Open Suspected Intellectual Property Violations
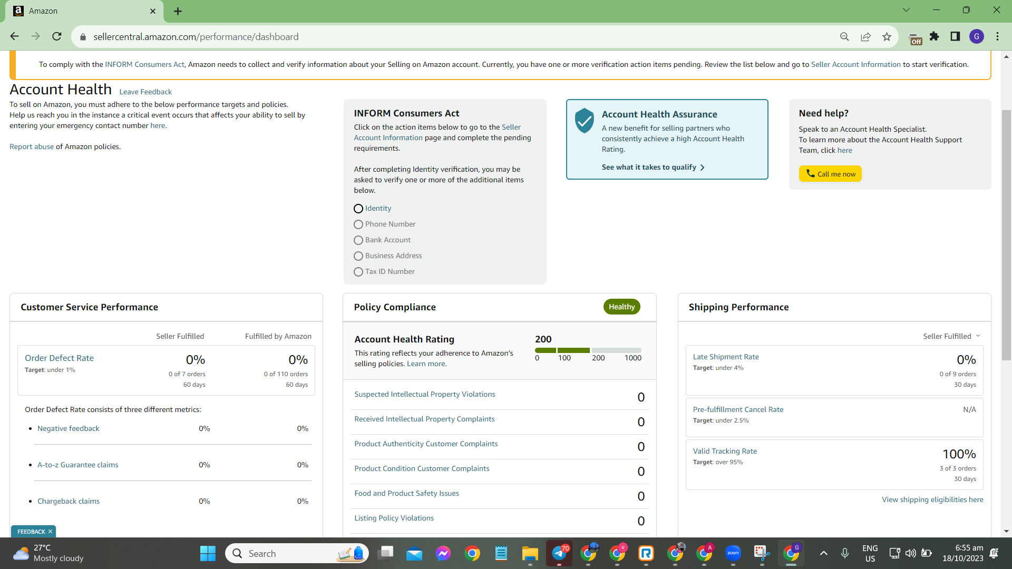 tap(425, 394)
